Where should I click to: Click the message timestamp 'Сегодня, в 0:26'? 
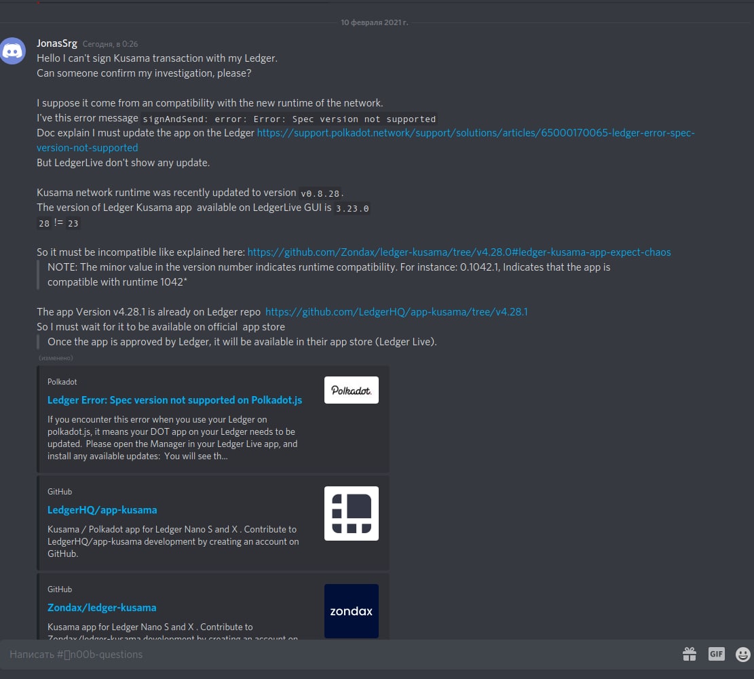coord(110,43)
